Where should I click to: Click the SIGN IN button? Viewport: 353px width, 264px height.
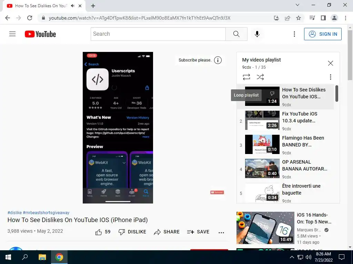[323, 34]
